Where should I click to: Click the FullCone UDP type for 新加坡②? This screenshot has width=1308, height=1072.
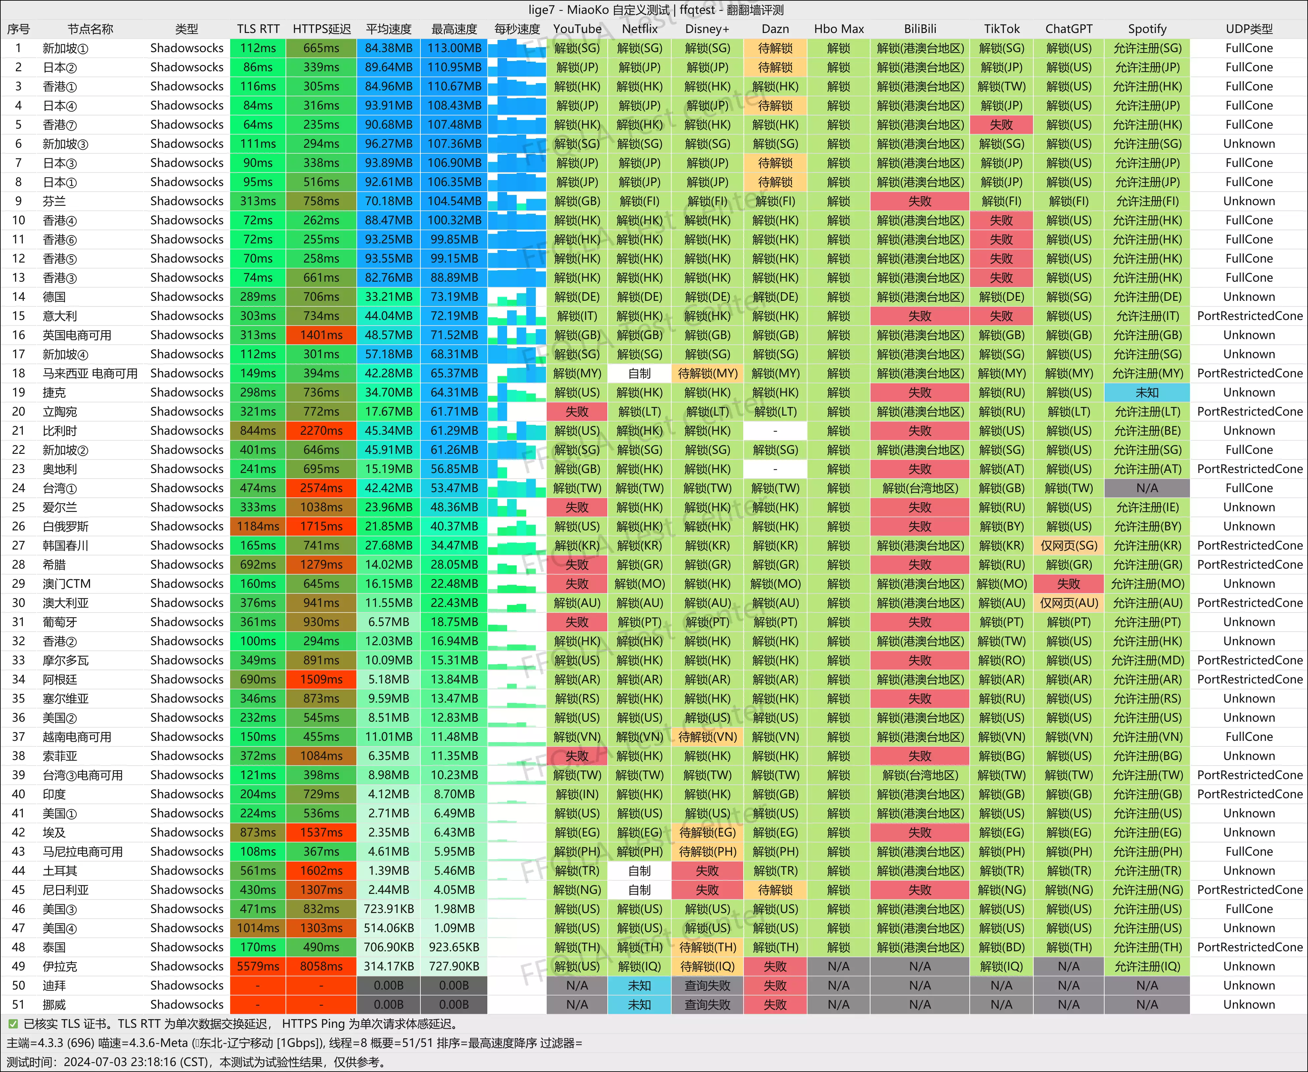1249,450
